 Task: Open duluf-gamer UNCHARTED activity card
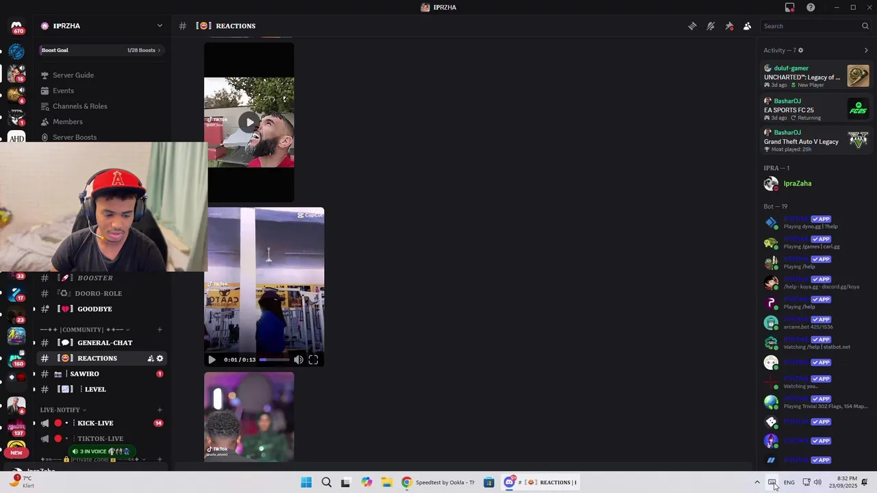[816, 76]
